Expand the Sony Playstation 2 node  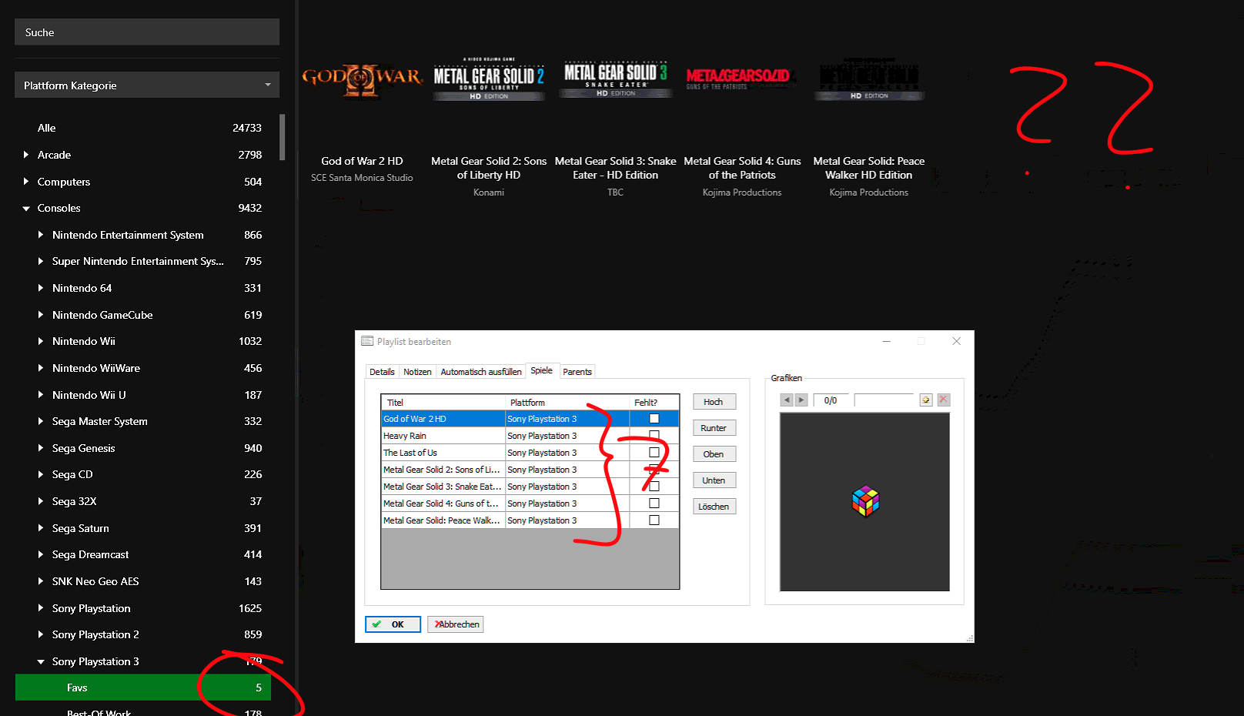41,634
